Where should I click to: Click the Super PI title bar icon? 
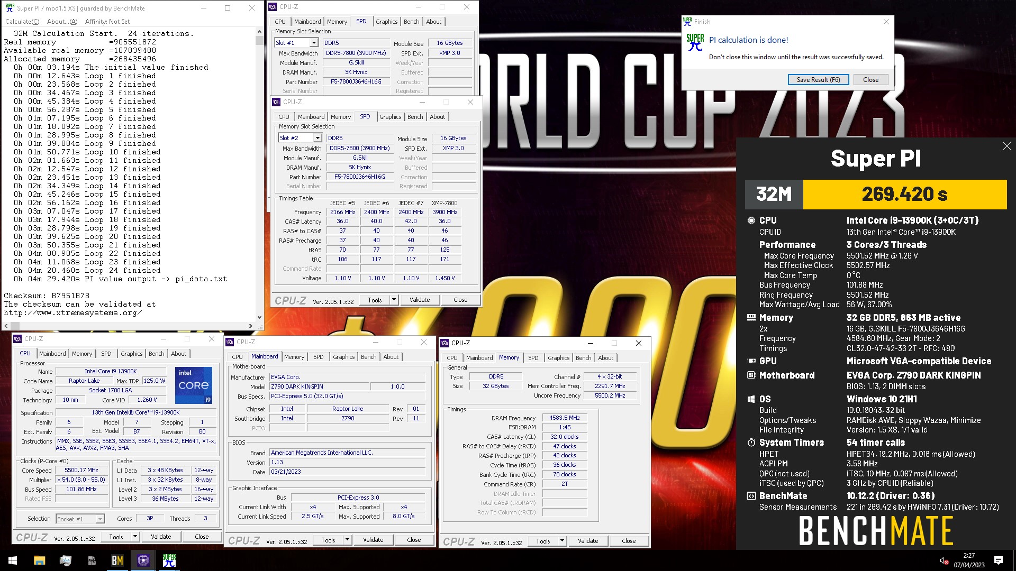[10, 8]
